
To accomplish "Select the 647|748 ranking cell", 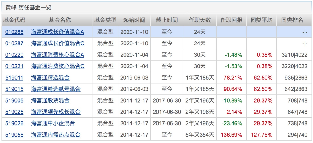I will [298, 112].
